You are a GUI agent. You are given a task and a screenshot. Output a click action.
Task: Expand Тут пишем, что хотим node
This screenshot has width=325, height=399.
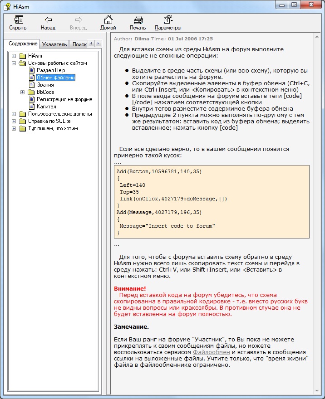14,128
